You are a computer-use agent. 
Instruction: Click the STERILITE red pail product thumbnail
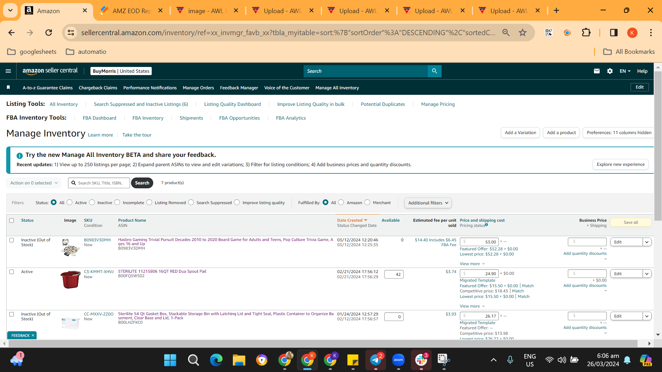[x=70, y=279]
